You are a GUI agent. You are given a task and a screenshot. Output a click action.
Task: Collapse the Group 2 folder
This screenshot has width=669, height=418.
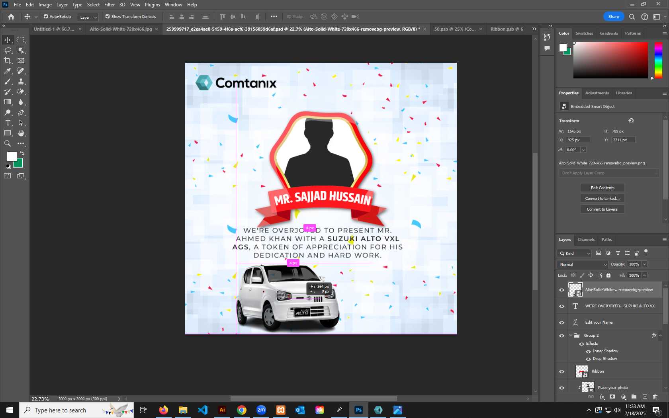click(571, 336)
